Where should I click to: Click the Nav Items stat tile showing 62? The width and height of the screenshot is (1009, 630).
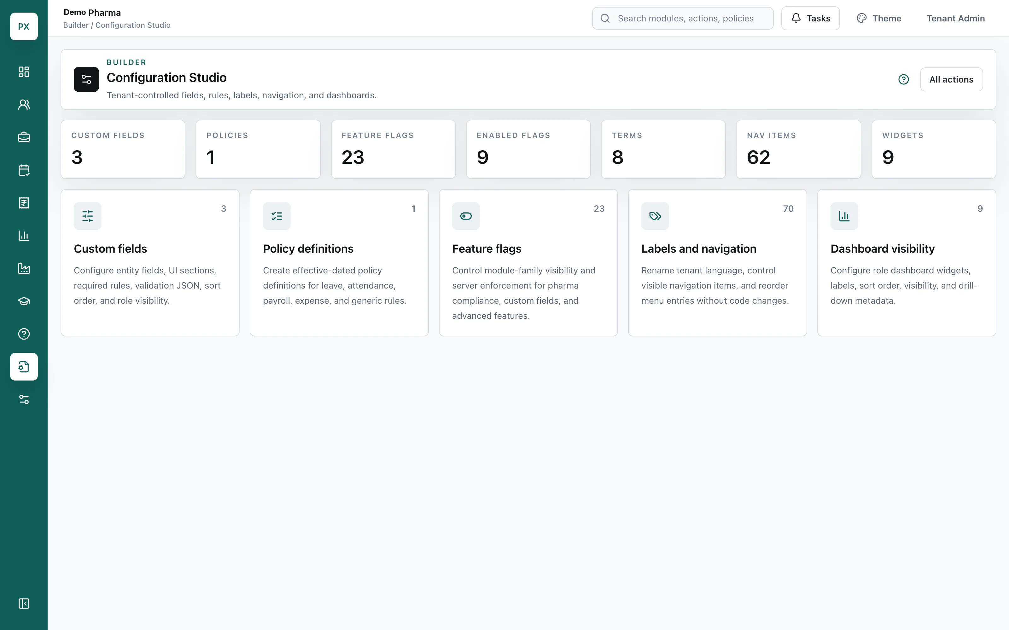click(798, 149)
